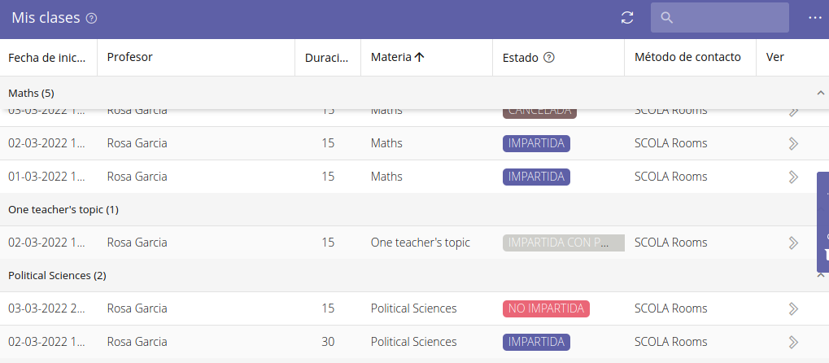Open the 30-minute Political Sciences class

(793, 342)
